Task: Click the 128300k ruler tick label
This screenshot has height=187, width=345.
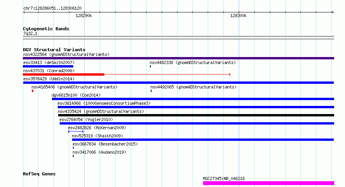Action: tap(238, 16)
